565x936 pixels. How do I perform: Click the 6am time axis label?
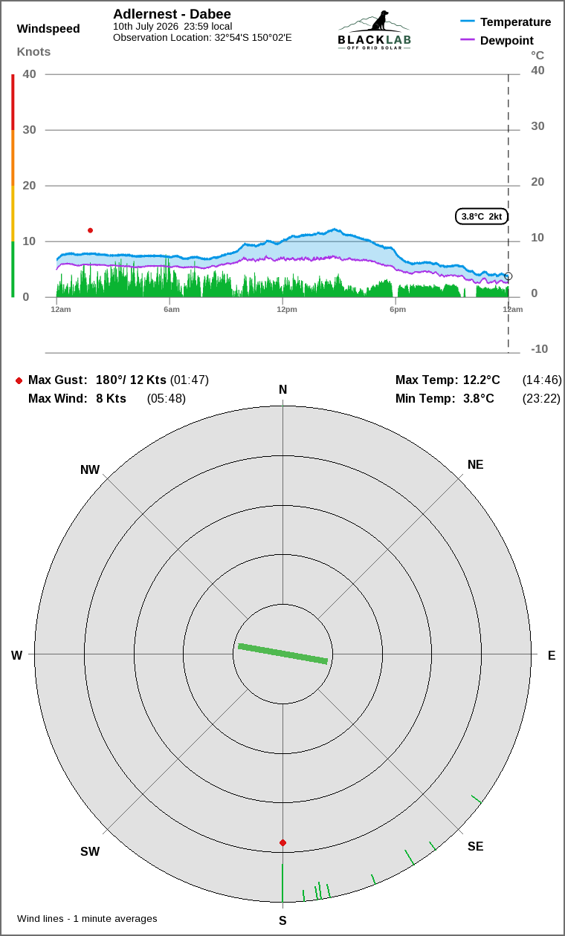(172, 309)
